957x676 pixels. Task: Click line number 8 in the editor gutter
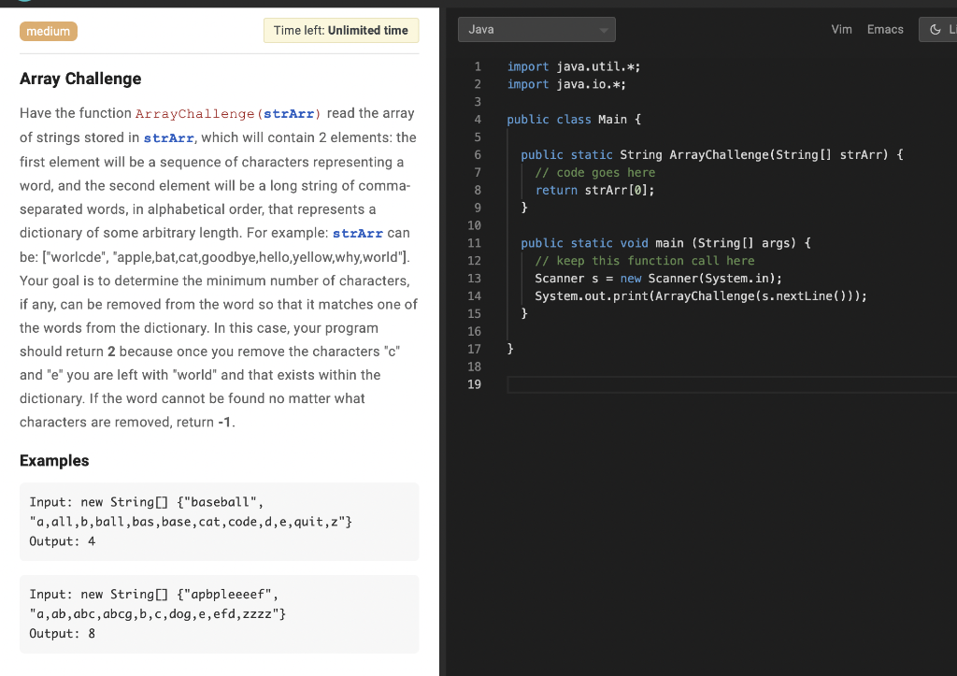478,190
